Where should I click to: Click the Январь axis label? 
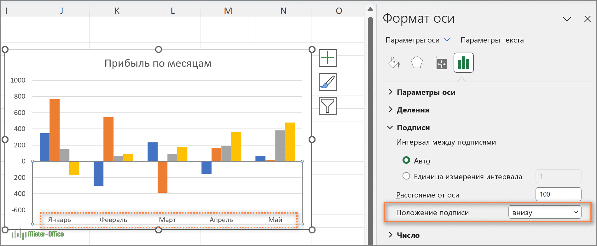click(60, 220)
